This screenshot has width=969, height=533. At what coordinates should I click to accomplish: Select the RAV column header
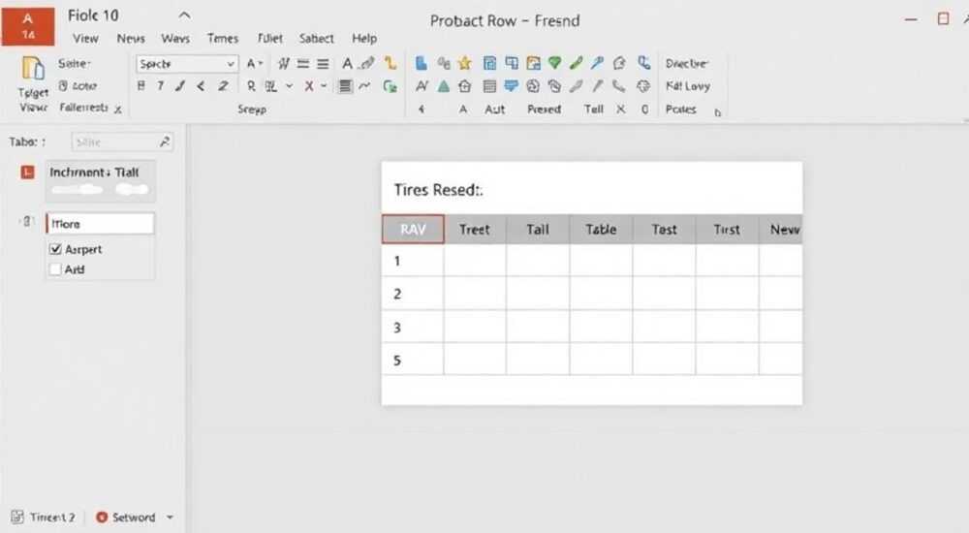click(x=413, y=230)
